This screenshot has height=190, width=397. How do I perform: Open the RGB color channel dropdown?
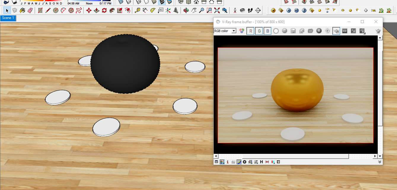click(x=234, y=31)
